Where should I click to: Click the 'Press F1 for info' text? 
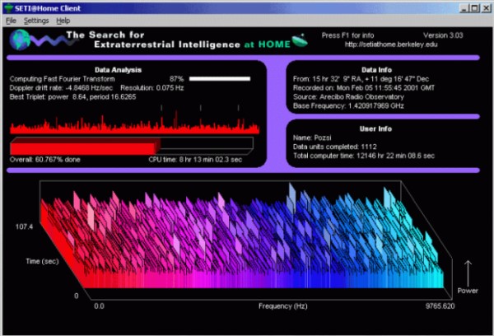point(347,35)
